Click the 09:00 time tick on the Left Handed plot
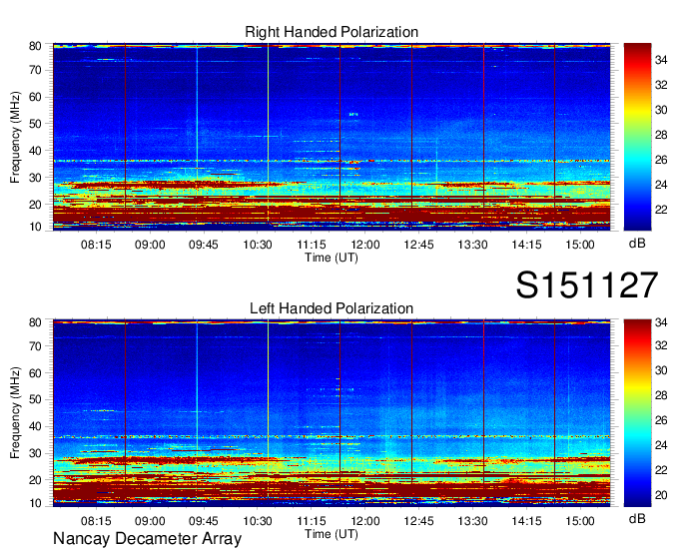Viewport: 679px width, 551px height. [x=150, y=521]
